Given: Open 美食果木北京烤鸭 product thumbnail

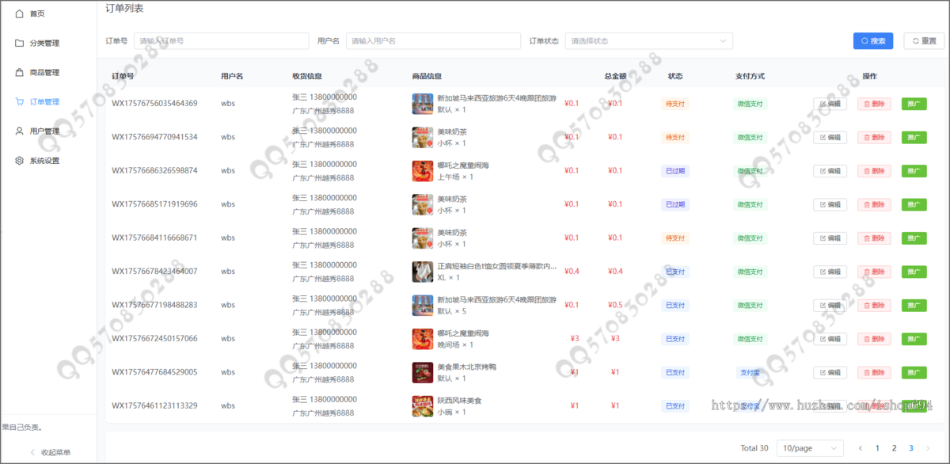Looking at the screenshot, I should point(423,373).
